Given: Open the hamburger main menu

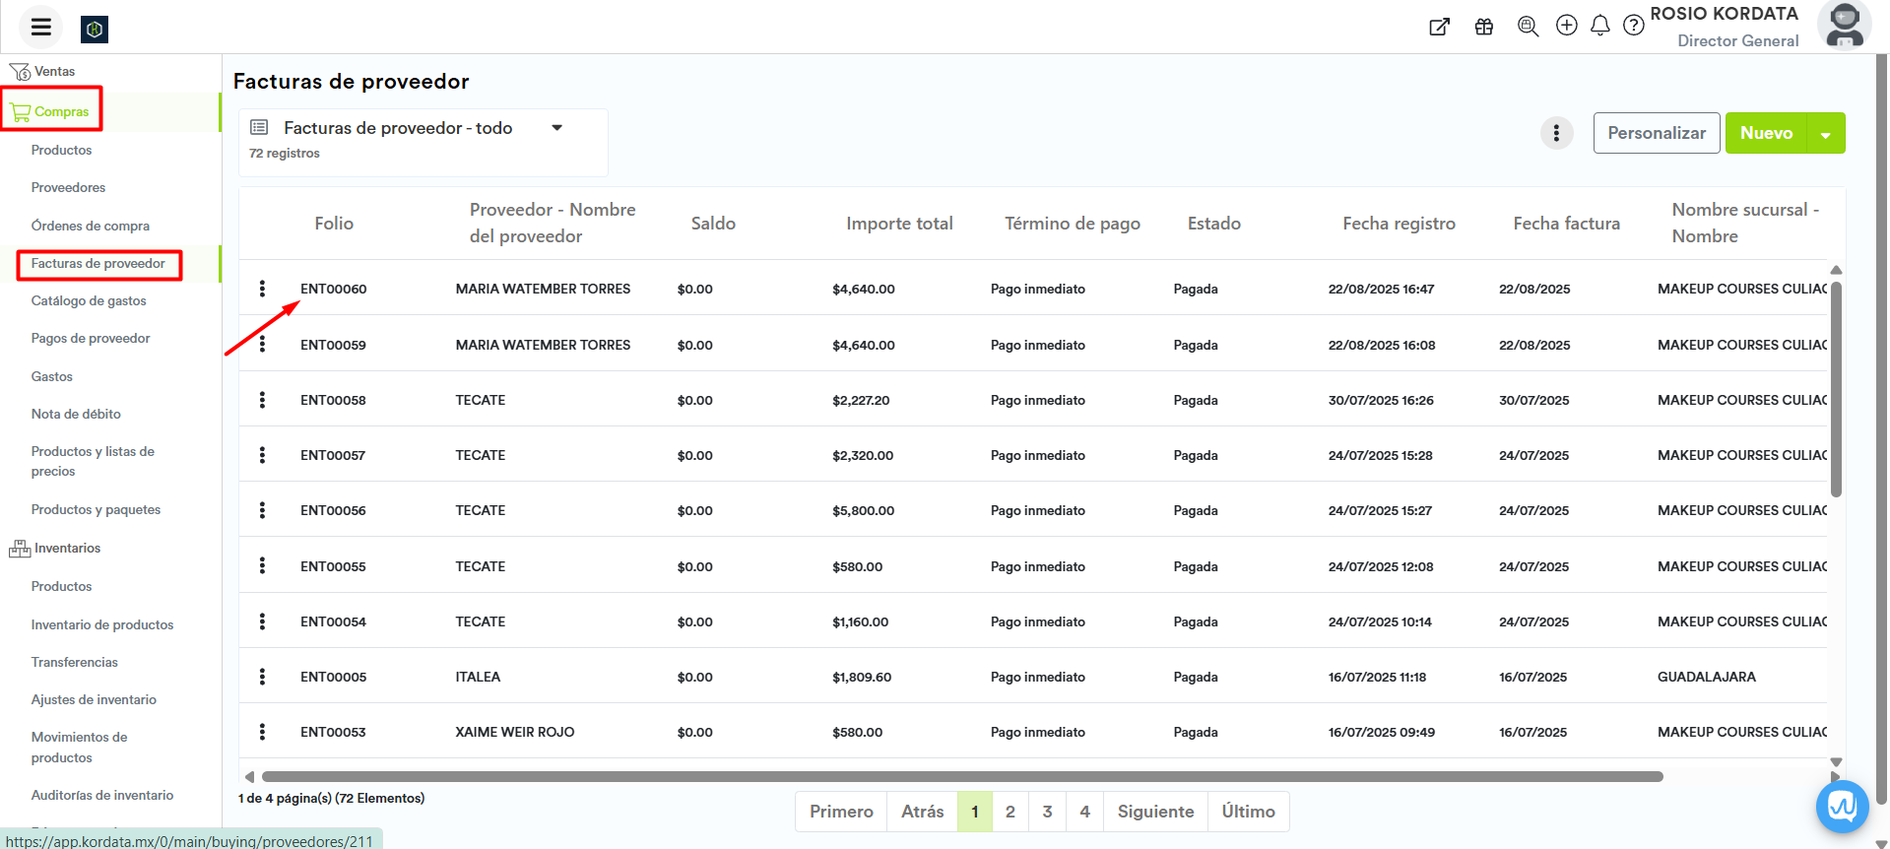Looking at the screenshot, I should click(x=40, y=28).
